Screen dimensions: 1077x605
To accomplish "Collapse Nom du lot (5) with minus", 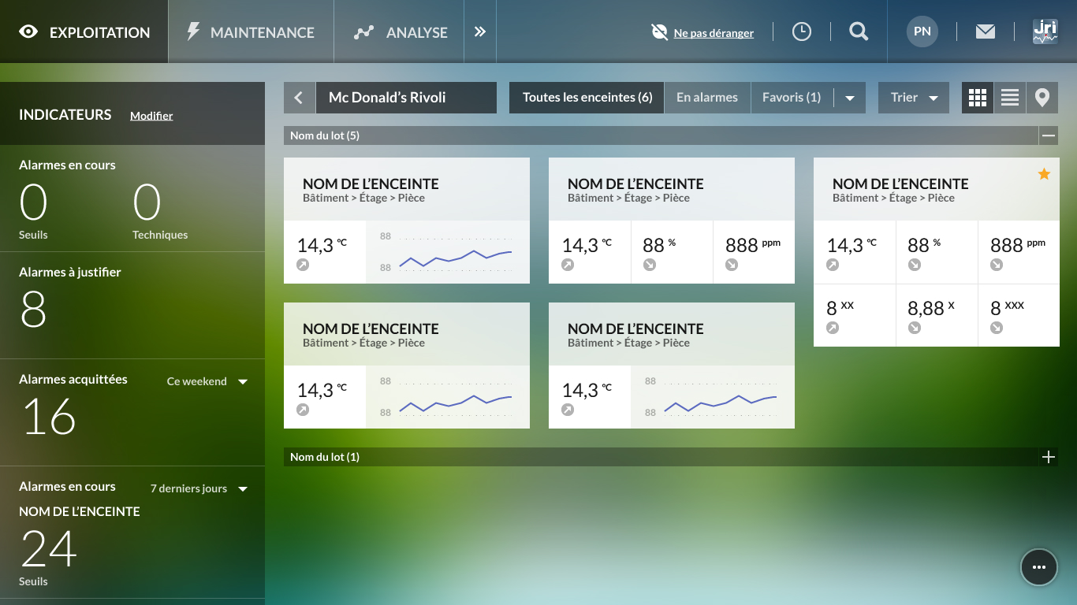I will 1049,135.
